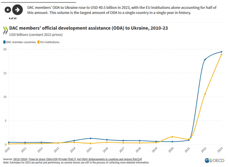This screenshot has width=228, height=167.
Task: Click the 2021 x-axis year label
Action: (x=187, y=150)
